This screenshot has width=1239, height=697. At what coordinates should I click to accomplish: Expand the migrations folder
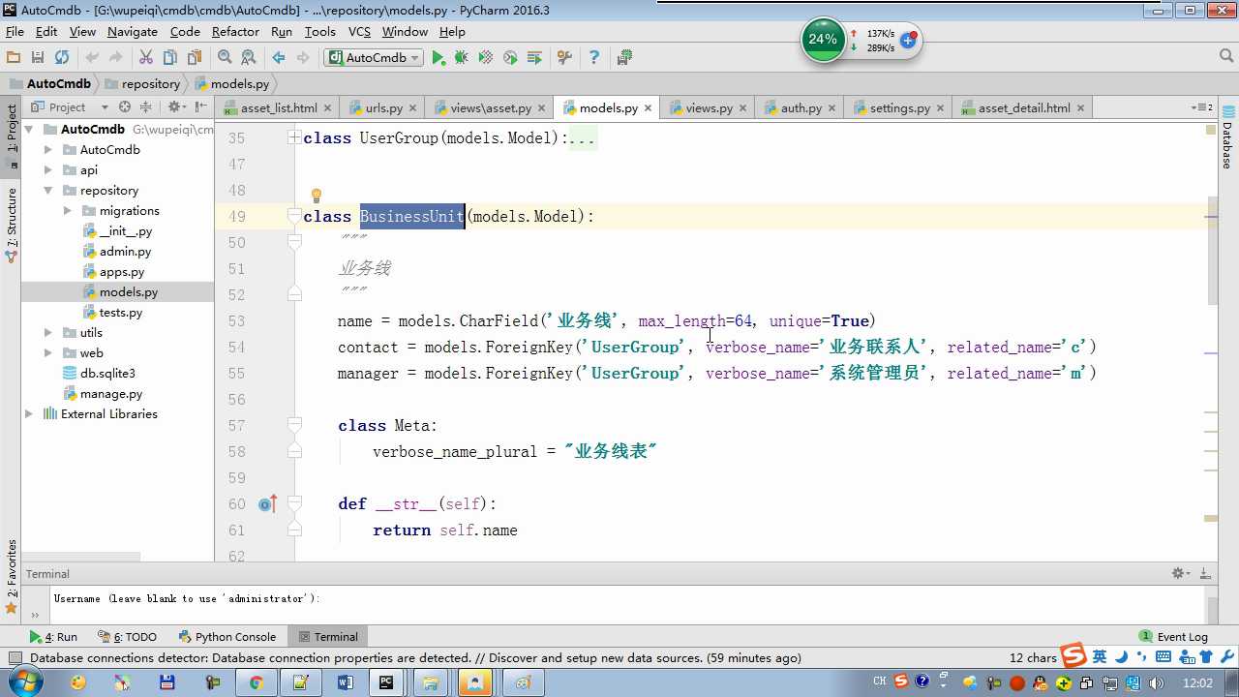68,211
